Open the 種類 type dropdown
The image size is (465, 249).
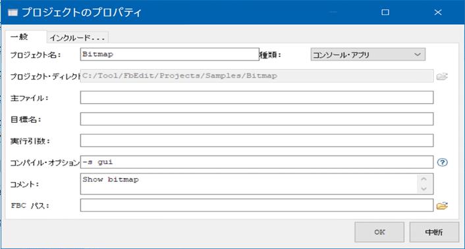tap(368, 55)
